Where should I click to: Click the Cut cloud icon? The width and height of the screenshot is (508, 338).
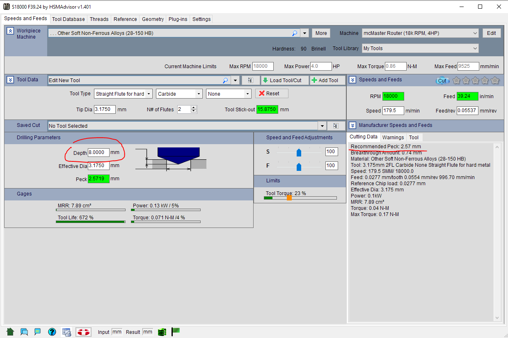coord(442,80)
